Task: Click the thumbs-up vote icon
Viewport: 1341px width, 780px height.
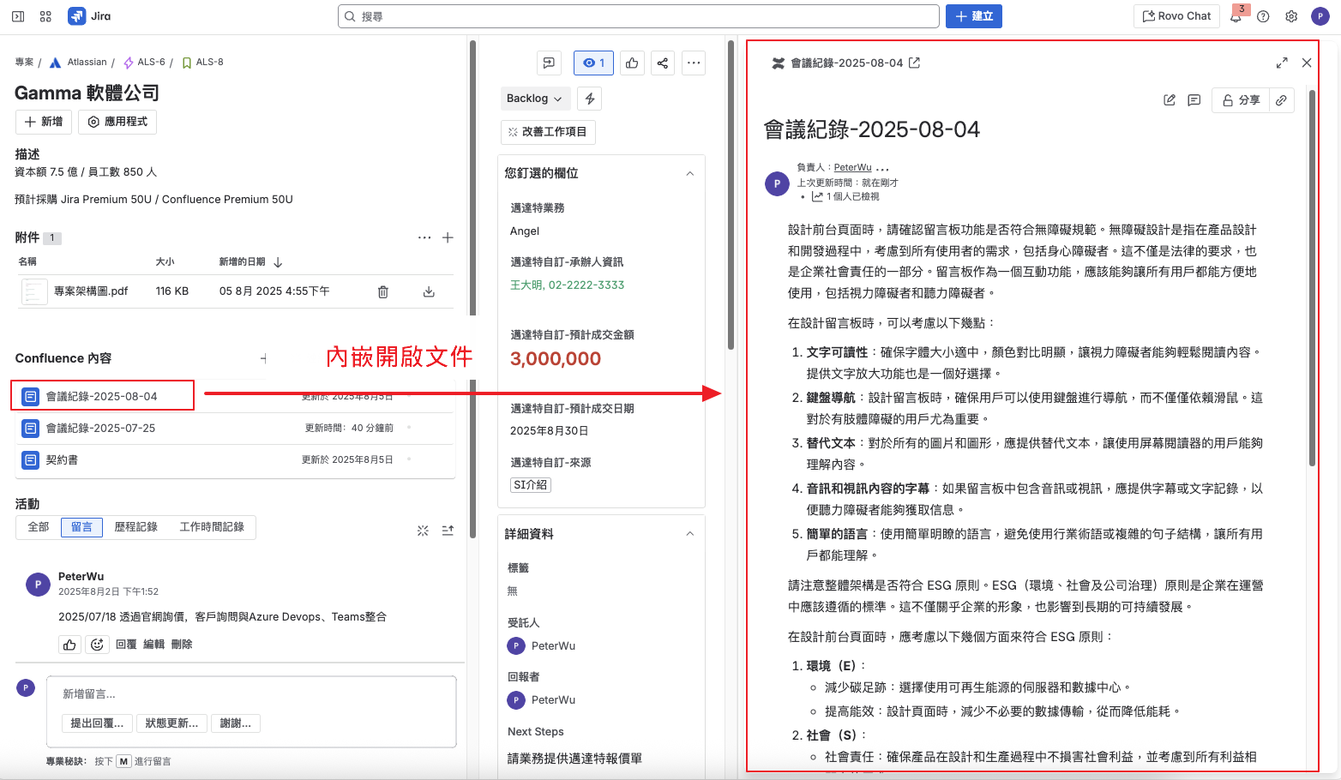Action: point(632,63)
